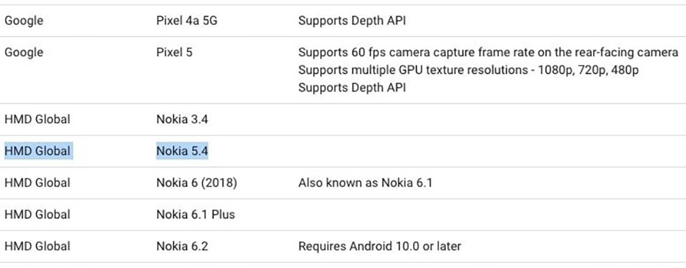This screenshot has height=268, width=686.
Task: Click the highlighted HMD Global manufacturer cell
Action: coord(37,151)
